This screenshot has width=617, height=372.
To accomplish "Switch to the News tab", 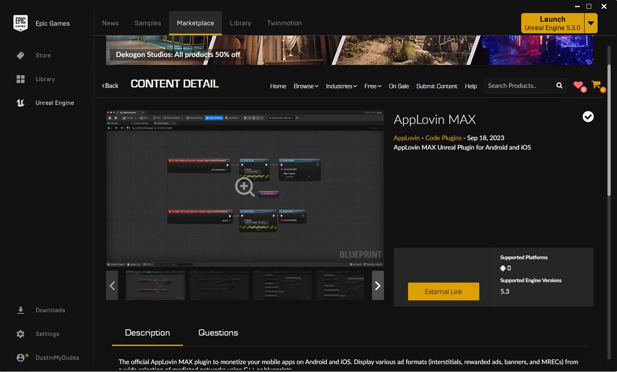I will (111, 23).
